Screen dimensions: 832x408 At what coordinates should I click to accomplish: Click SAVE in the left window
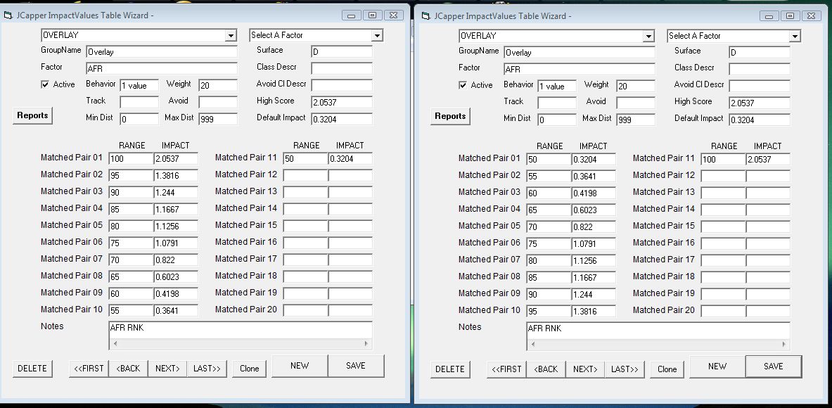click(355, 366)
